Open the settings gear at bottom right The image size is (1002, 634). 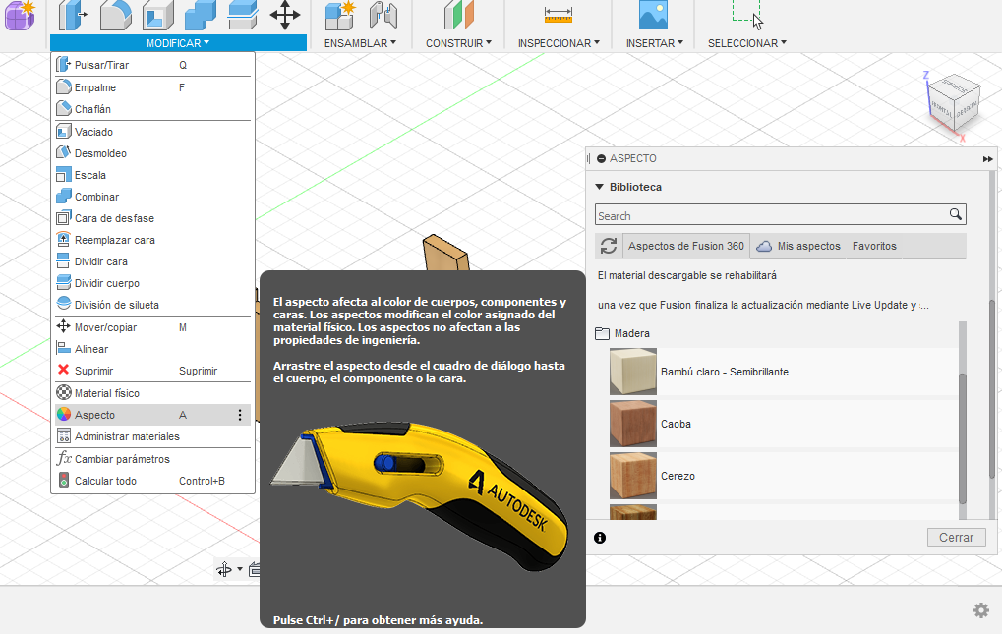(x=980, y=610)
